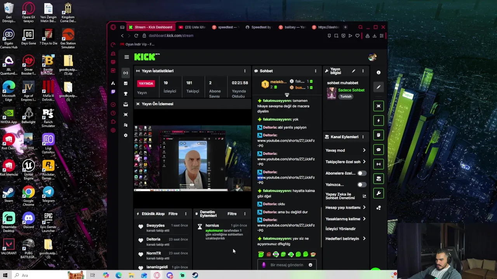Image resolution: width=497 pixels, height=279 pixels.
Task: Toggle the Yalnızca... chat switch
Action: click(361, 185)
